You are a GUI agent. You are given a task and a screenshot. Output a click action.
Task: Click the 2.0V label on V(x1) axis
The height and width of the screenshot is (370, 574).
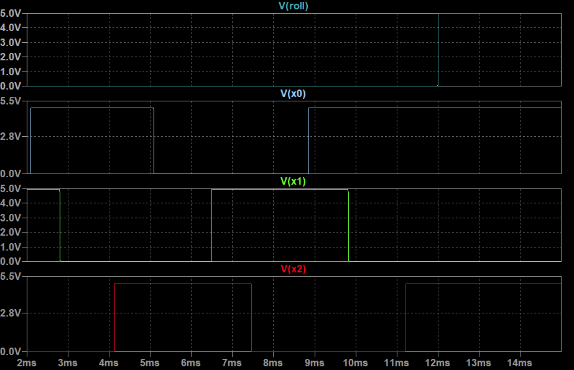11,233
